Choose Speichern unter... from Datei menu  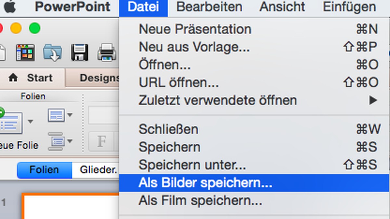tap(192, 165)
